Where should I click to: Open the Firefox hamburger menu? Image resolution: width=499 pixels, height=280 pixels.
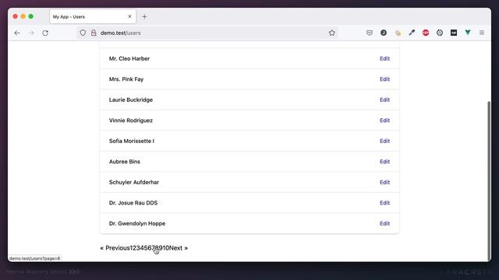coord(482,33)
